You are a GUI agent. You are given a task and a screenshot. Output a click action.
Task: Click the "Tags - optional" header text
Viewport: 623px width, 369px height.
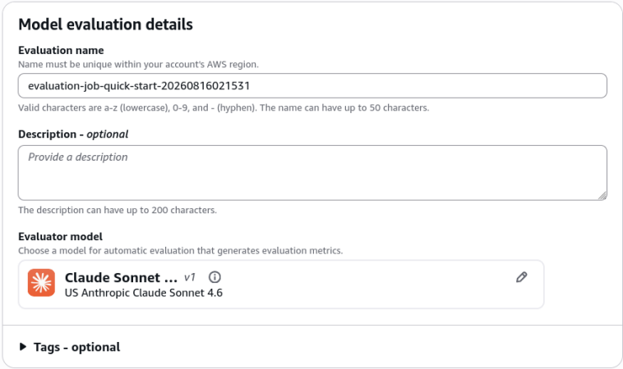76,347
